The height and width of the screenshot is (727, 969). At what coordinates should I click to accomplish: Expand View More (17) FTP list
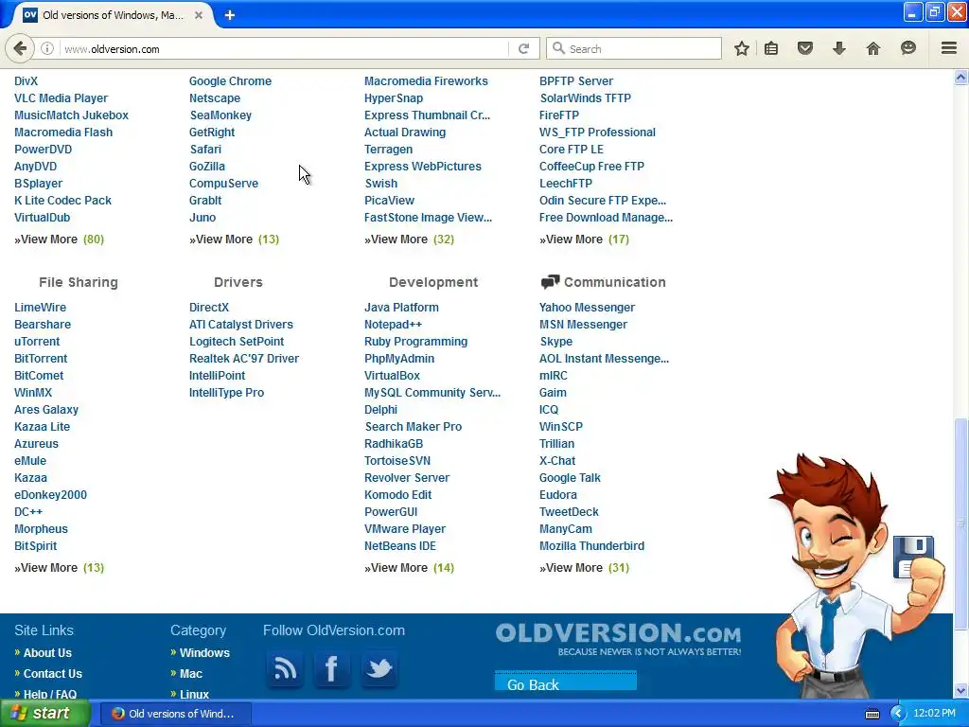coord(584,239)
